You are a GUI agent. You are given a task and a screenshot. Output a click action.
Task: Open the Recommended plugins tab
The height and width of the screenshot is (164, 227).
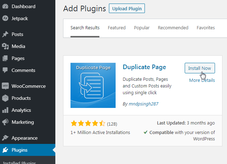[x=173, y=28]
